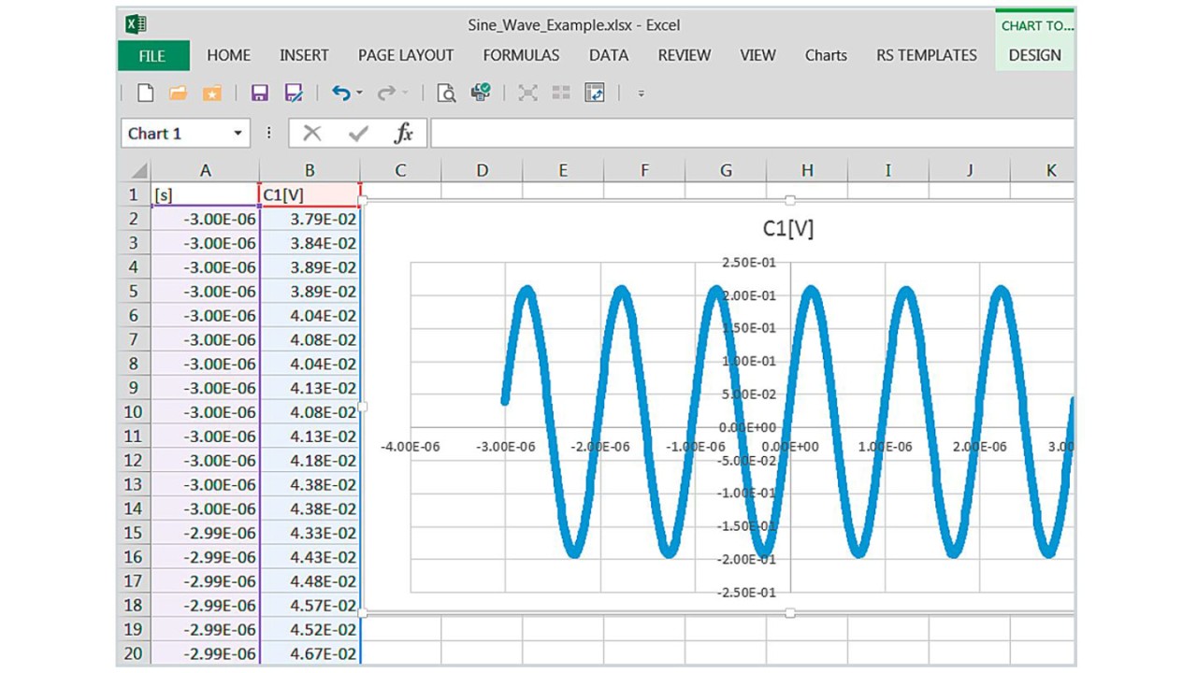This screenshot has height=673, width=1197.
Task: Open Insert Function fx button
Action: 403,134
